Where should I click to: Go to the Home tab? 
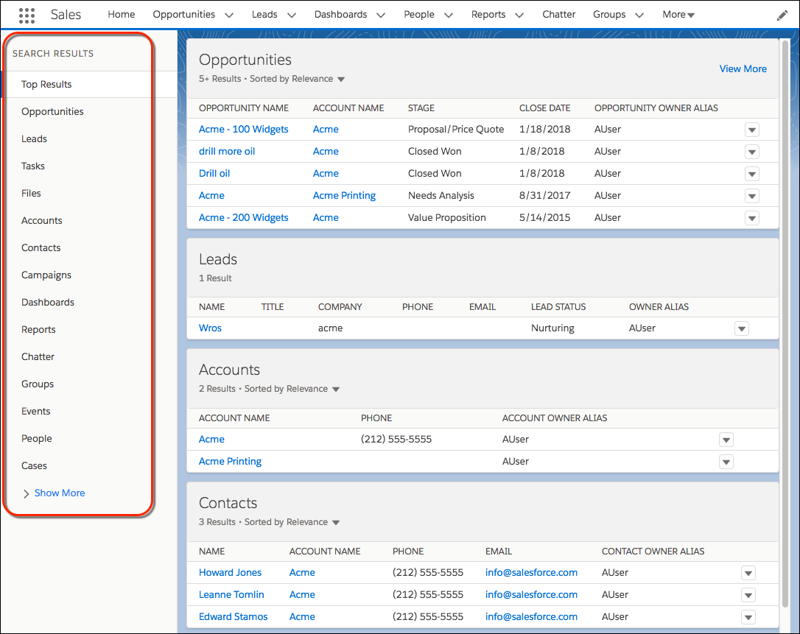point(122,15)
